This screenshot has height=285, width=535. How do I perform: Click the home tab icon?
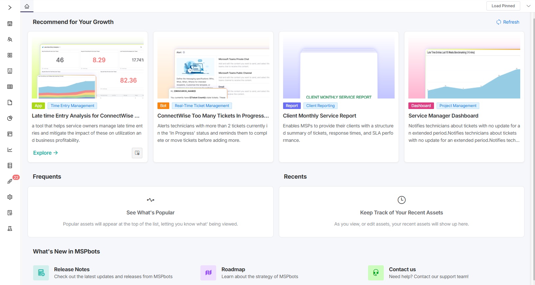tap(27, 6)
